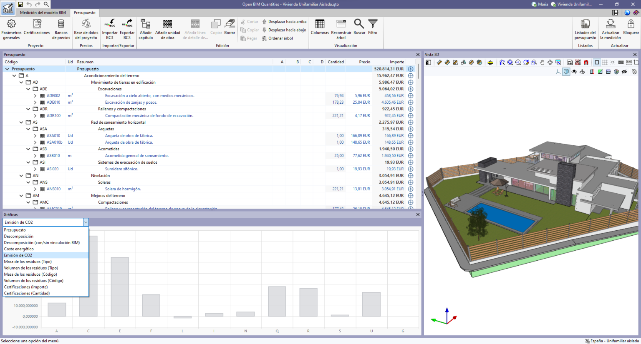Select the pan hand tool in Vista 3D
The width and height of the screenshot is (641, 344).
pyautogui.click(x=542, y=62)
